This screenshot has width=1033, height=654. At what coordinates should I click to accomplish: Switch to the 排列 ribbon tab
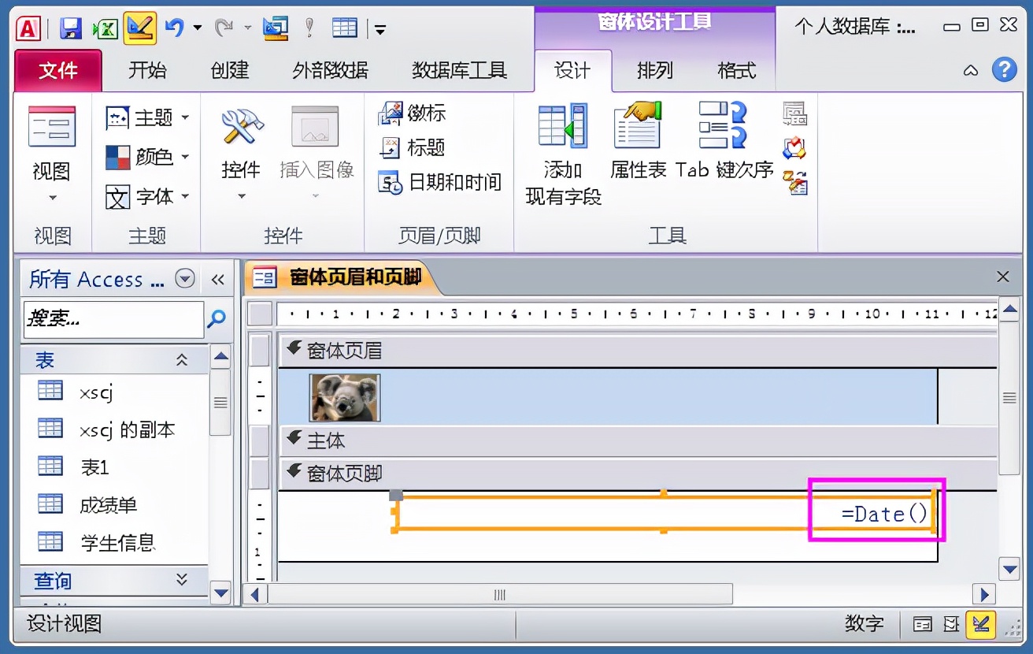click(653, 70)
